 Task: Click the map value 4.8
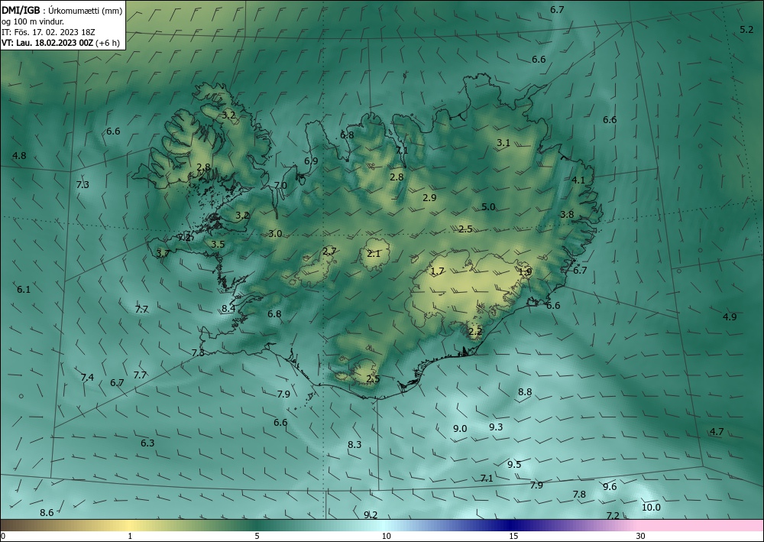pyautogui.click(x=20, y=156)
